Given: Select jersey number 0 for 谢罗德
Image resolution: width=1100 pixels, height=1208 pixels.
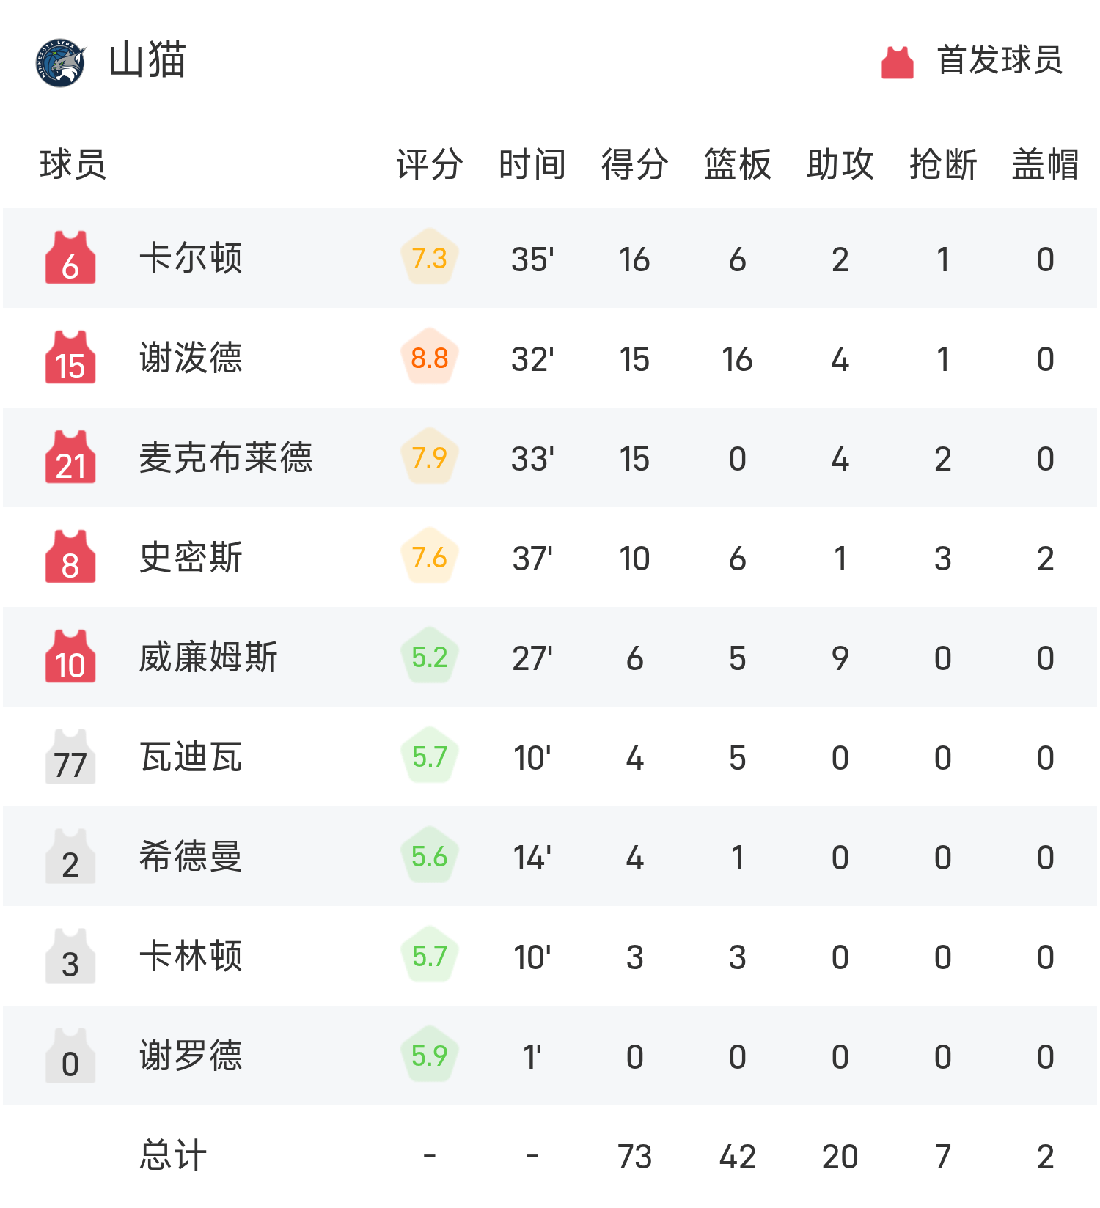Looking at the screenshot, I should click(70, 1056).
